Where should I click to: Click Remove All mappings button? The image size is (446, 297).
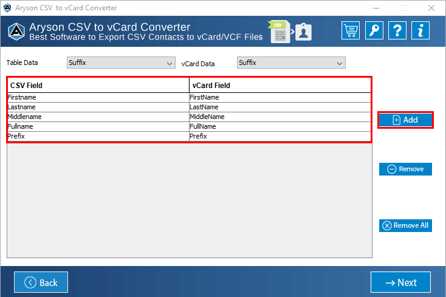[405, 225]
